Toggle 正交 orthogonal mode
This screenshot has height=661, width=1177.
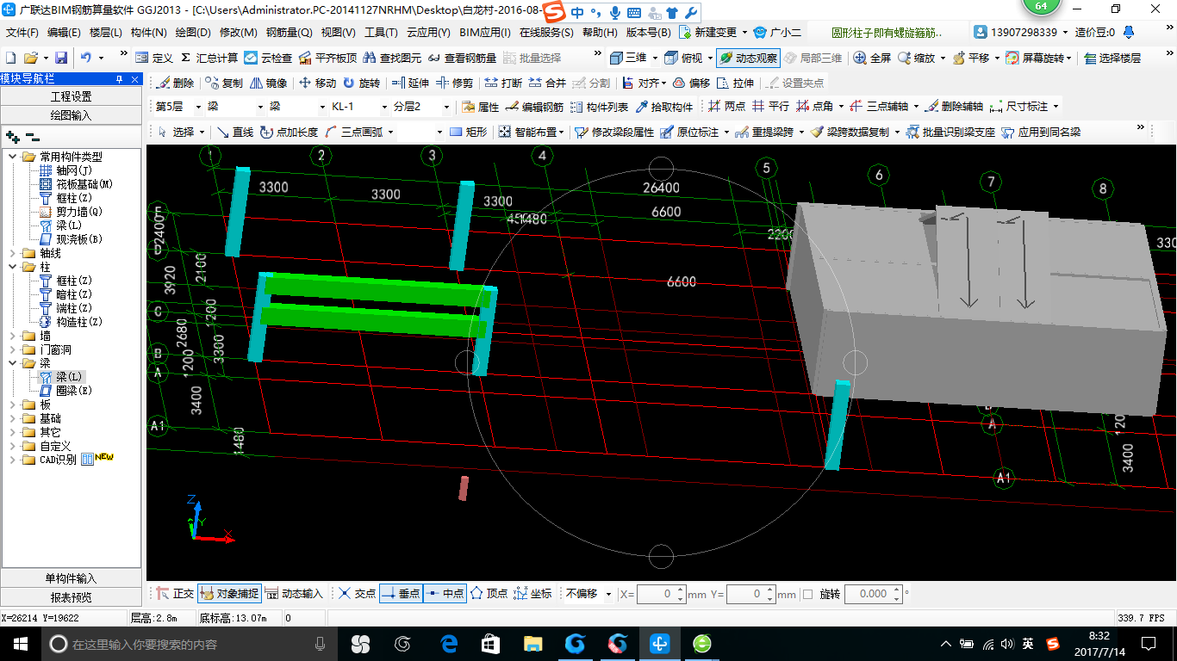coord(175,594)
